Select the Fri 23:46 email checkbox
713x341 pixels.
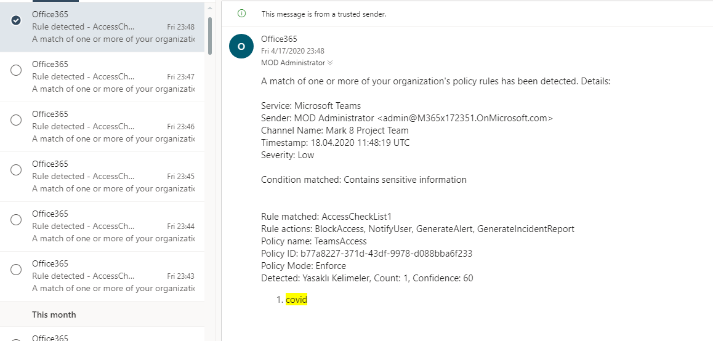16,120
